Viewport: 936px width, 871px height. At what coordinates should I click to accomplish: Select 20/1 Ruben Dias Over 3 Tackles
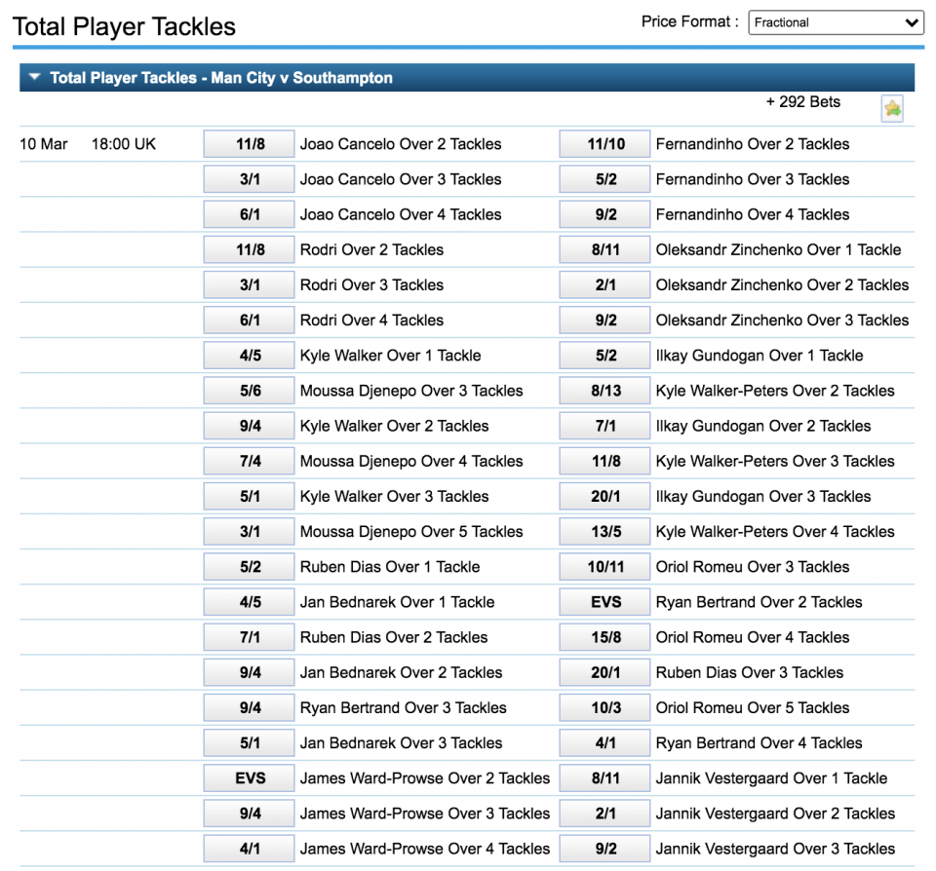point(604,671)
